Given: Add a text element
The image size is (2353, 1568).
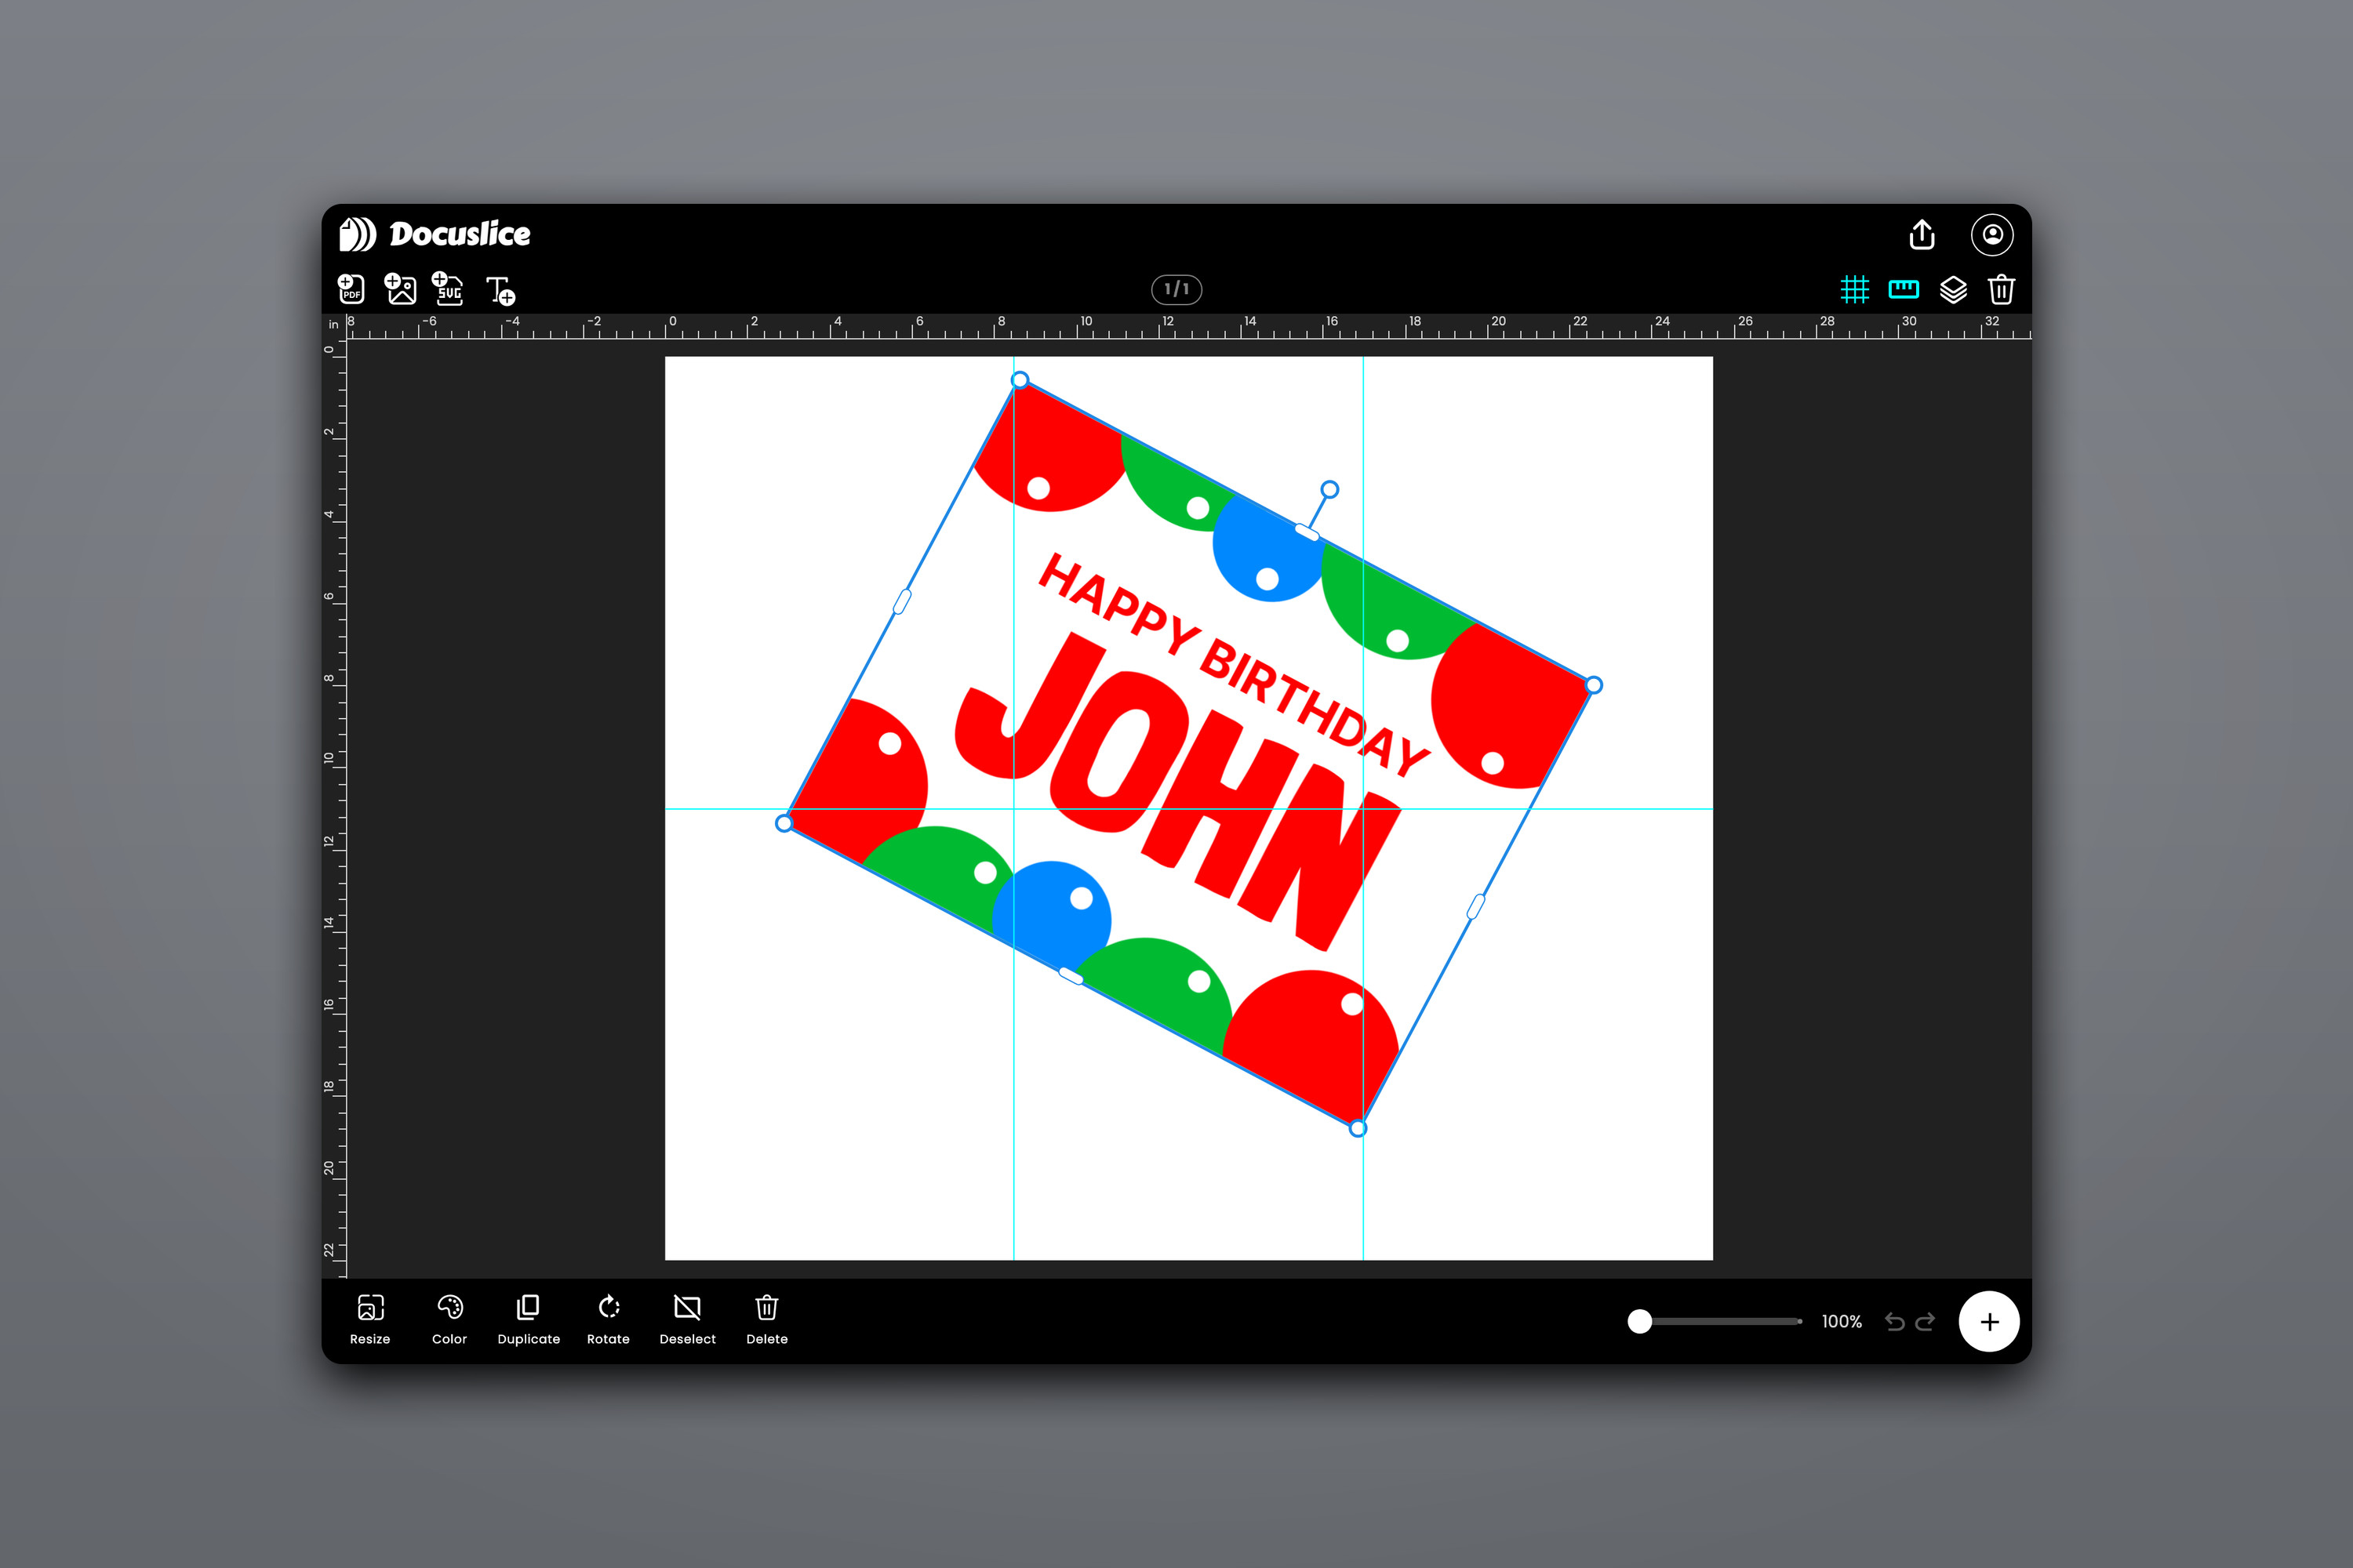Looking at the screenshot, I should [500, 290].
